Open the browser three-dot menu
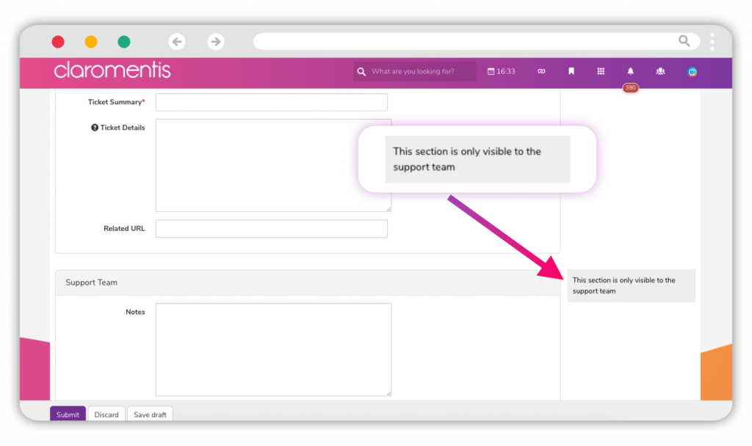This screenshot has height=446, width=752. click(x=711, y=42)
